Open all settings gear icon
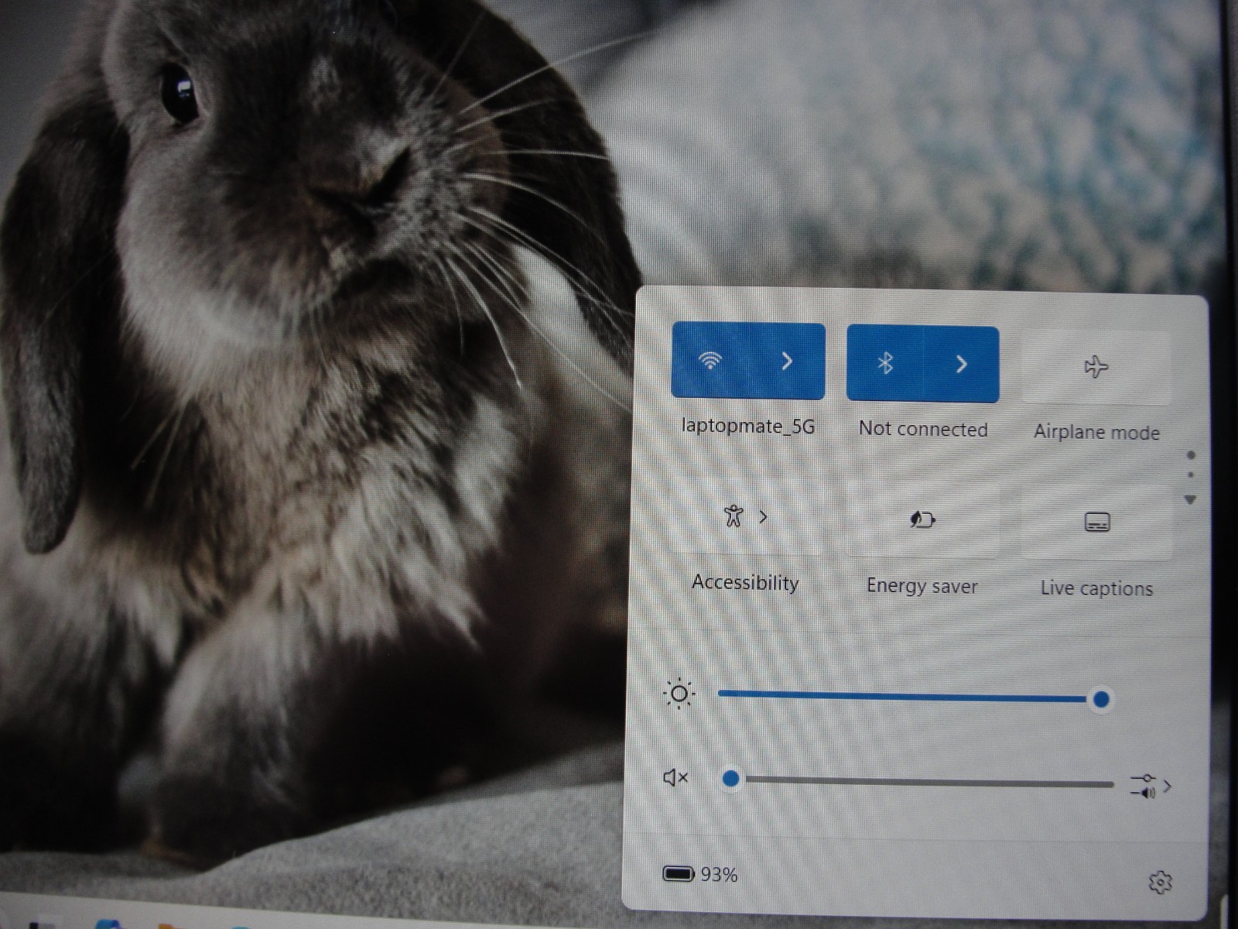The height and width of the screenshot is (929, 1238). point(1160,882)
